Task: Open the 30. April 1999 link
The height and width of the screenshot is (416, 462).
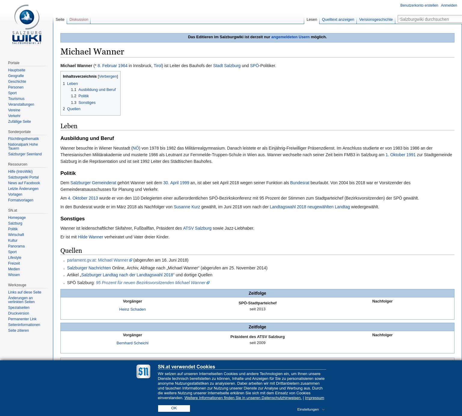Action: (x=176, y=183)
